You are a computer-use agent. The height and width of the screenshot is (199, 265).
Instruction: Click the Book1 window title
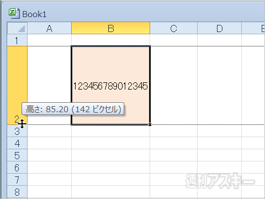34,14
